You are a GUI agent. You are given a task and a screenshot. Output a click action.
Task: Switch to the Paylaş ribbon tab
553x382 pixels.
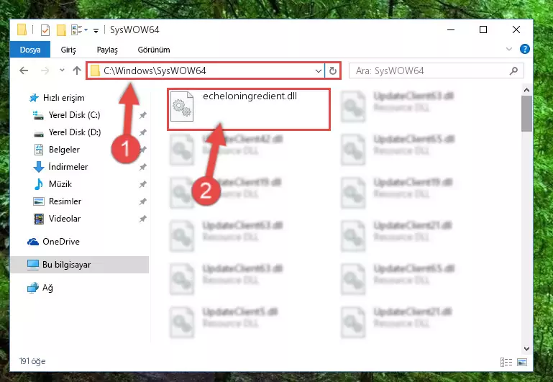pos(107,50)
